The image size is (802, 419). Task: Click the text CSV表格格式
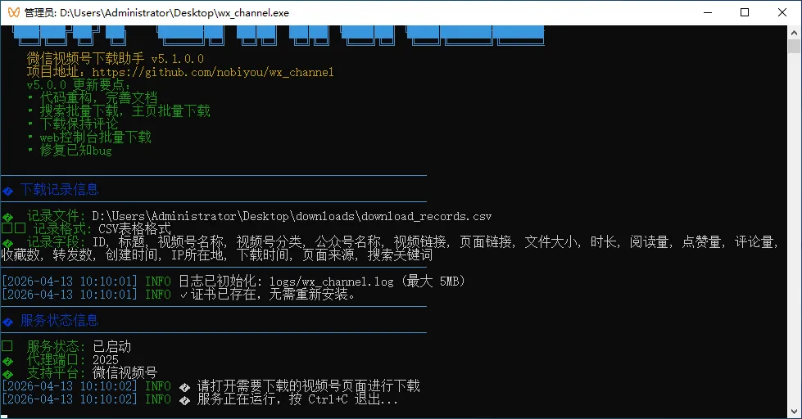[134, 229]
